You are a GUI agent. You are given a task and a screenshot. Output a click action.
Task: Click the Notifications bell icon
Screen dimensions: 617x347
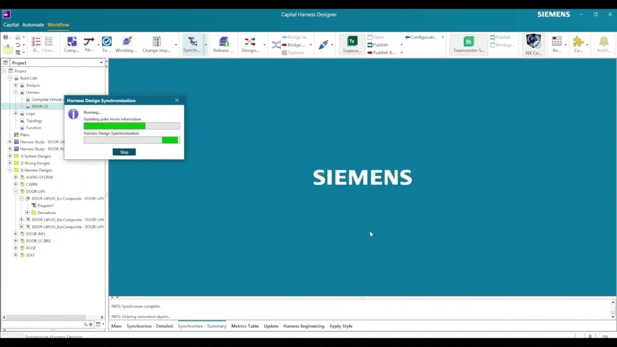(x=604, y=42)
